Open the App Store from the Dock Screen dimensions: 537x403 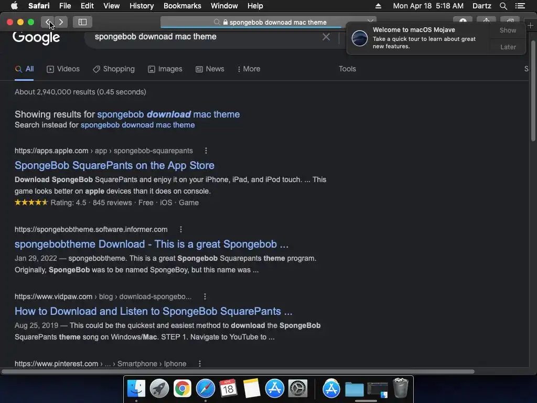pyautogui.click(x=275, y=388)
